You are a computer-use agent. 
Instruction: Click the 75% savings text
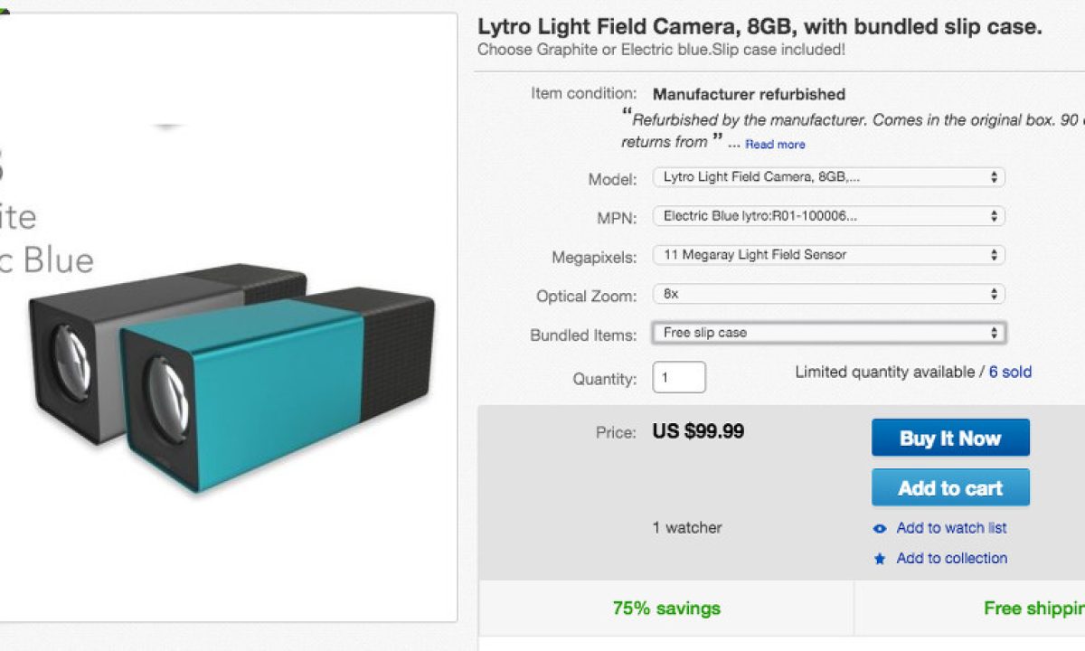click(666, 609)
